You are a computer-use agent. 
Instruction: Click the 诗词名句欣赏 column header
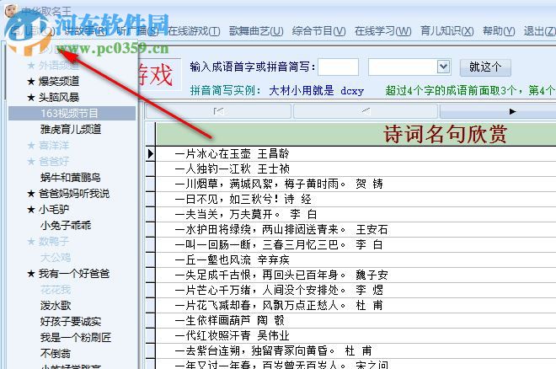coord(356,134)
